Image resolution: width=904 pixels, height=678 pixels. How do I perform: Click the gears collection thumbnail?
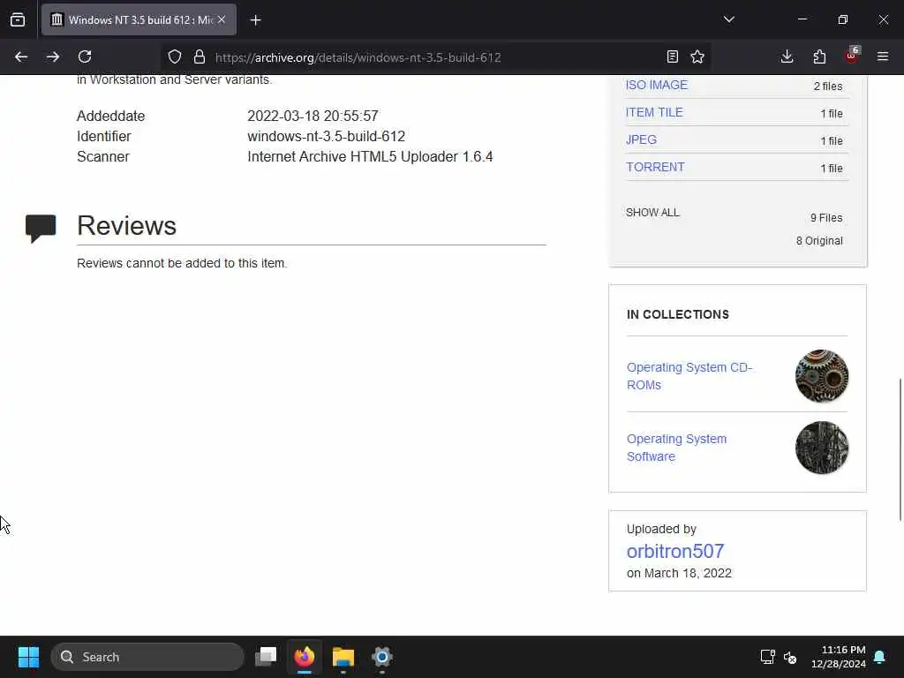coord(822,376)
